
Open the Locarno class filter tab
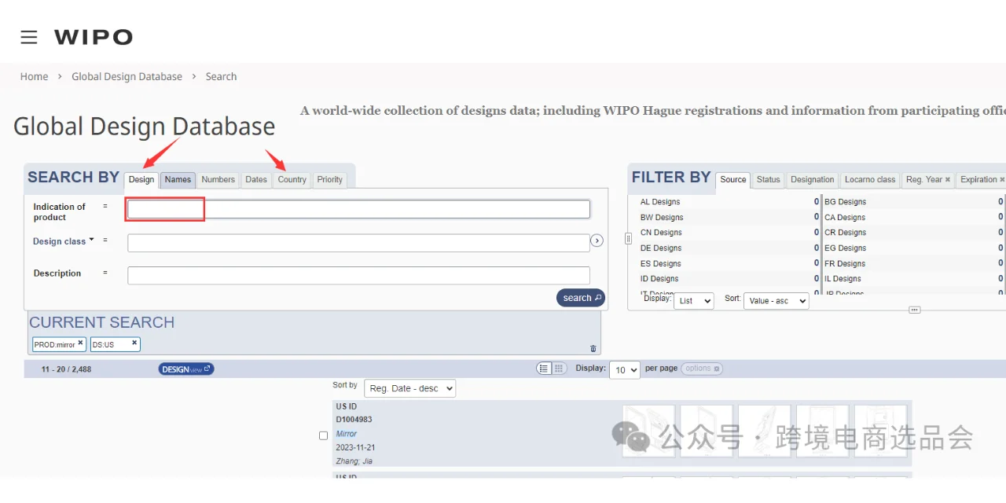(870, 180)
